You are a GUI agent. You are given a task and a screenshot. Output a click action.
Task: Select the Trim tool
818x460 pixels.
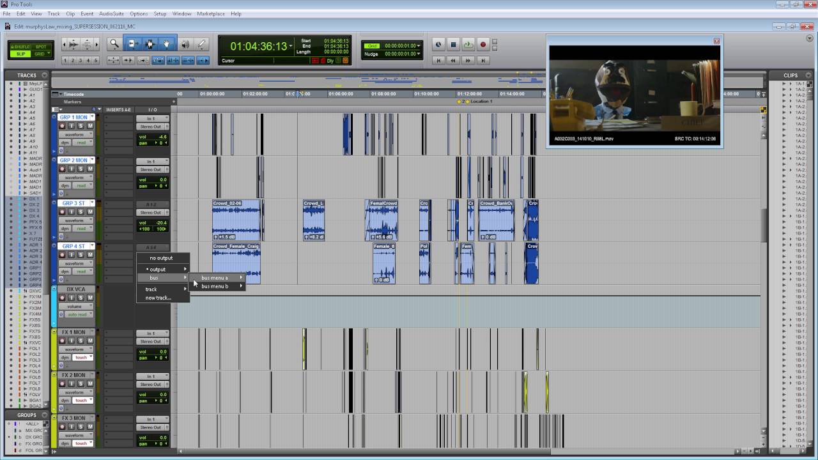(133, 44)
